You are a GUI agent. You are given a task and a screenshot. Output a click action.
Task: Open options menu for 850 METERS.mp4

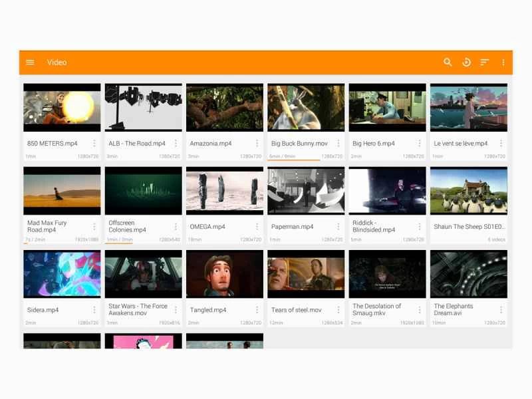[x=94, y=144]
